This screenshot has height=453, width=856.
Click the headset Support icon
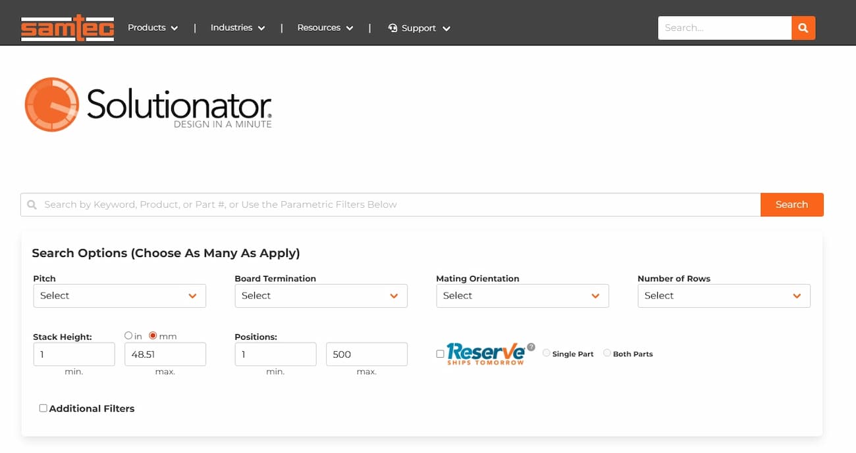click(x=393, y=28)
